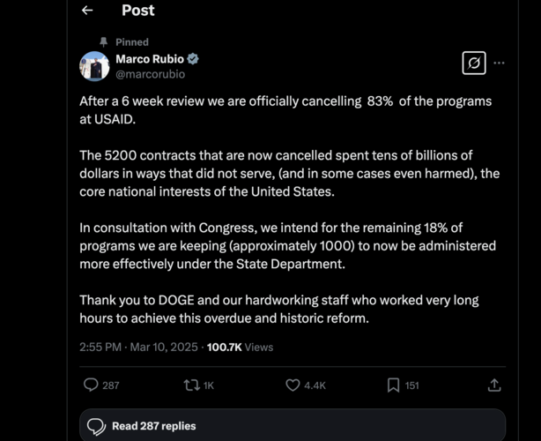
Task: Open the Marco Rubio display name link
Action: (150, 59)
